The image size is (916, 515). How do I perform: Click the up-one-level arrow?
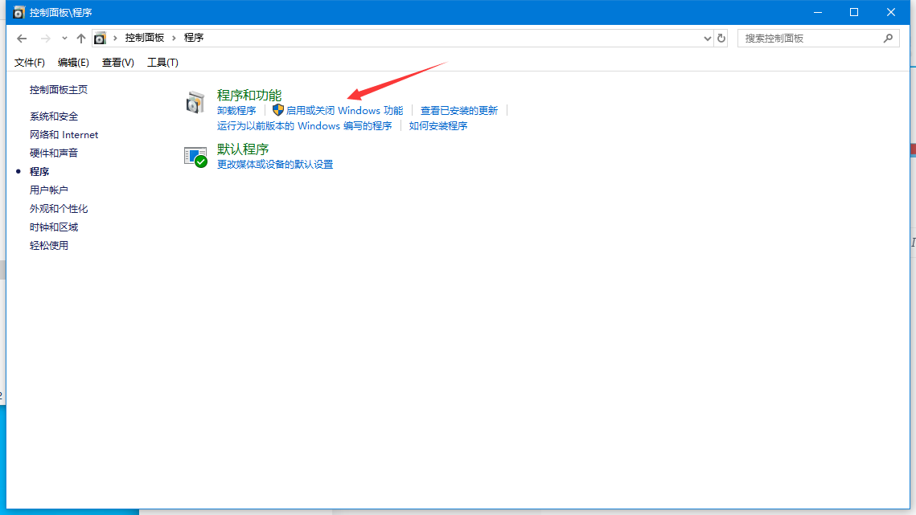coord(80,37)
